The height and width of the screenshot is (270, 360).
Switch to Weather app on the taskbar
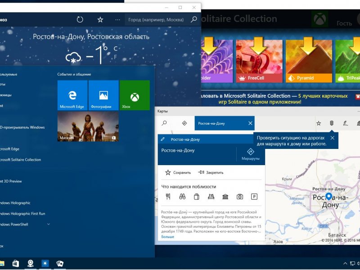pyautogui.click(x=45, y=263)
